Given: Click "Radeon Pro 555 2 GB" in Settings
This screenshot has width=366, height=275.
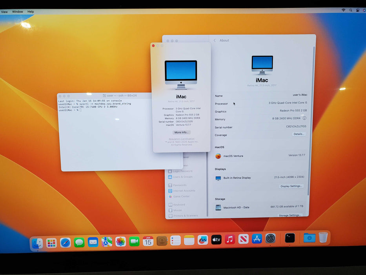Looking at the screenshot, I should [x=293, y=111].
